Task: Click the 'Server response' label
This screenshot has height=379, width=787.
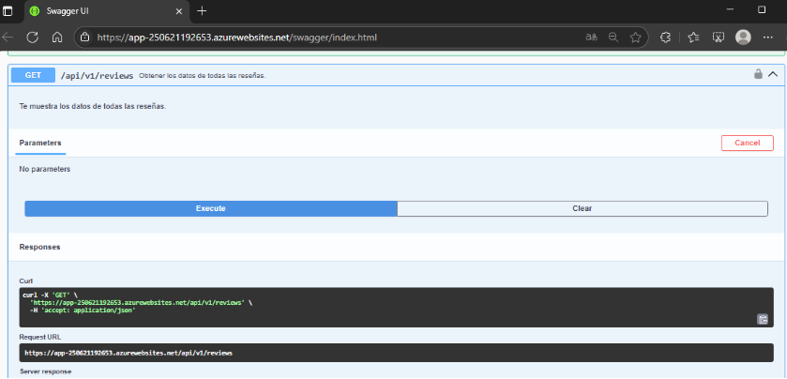Action: (x=46, y=371)
